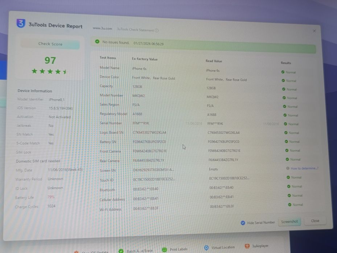Click the Normal check icon for Rear Camera
Image resolution: width=337 pixels, height=253 pixels.
[287, 159]
